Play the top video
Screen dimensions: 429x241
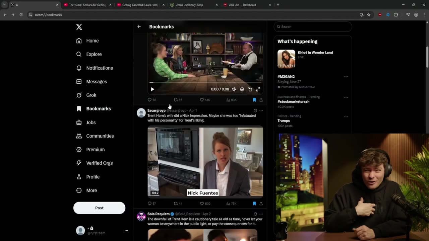[152, 89]
